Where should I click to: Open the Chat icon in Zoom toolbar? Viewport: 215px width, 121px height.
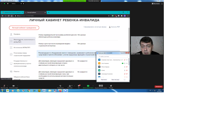79,86
